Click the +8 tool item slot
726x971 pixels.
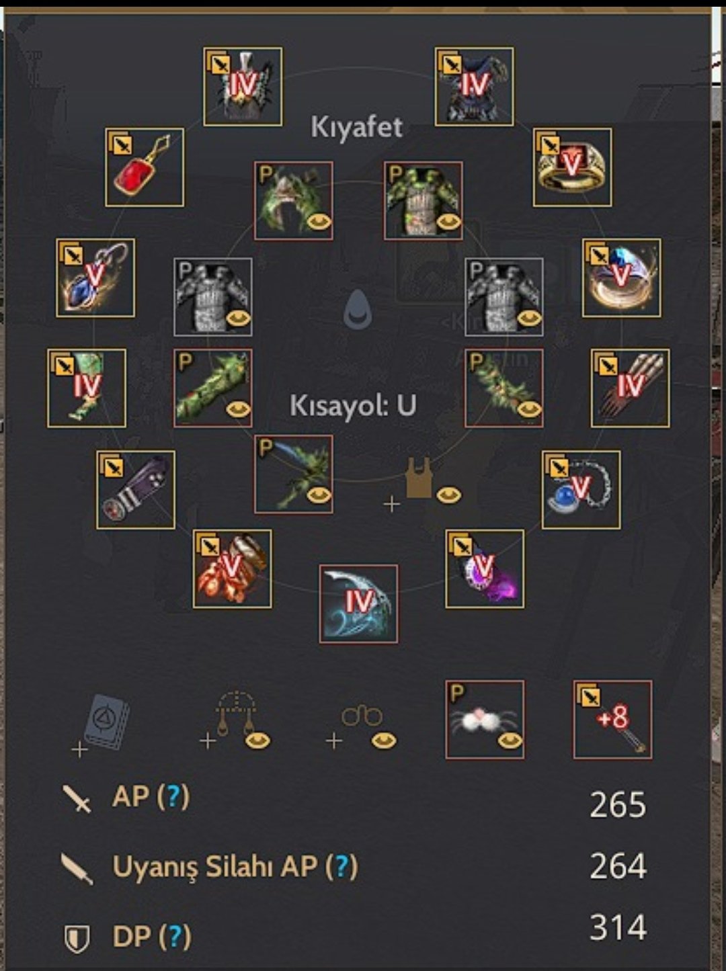pyautogui.click(x=612, y=720)
